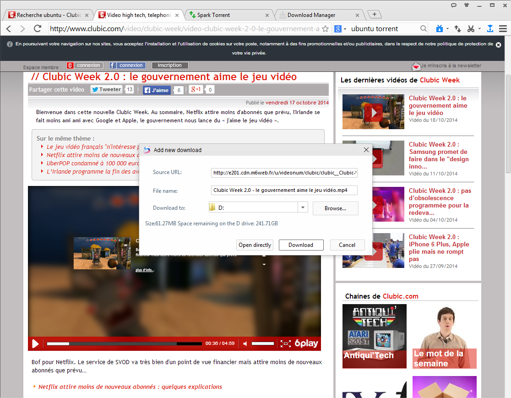The width and height of the screenshot is (511, 398).
Task: Open L'Irlande programme related link
Action: pos(93,171)
